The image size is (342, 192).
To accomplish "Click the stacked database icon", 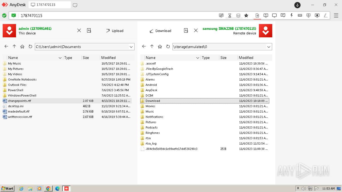I will click(238, 15).
